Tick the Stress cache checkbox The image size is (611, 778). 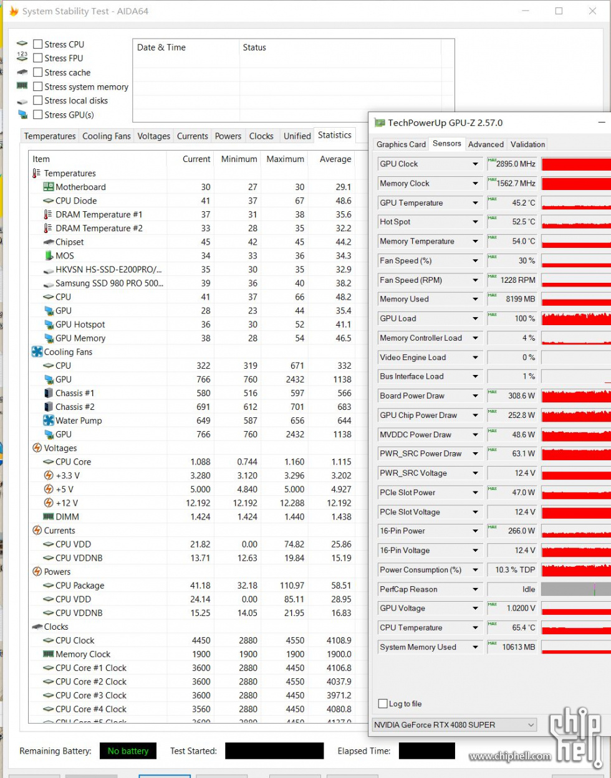38,72
